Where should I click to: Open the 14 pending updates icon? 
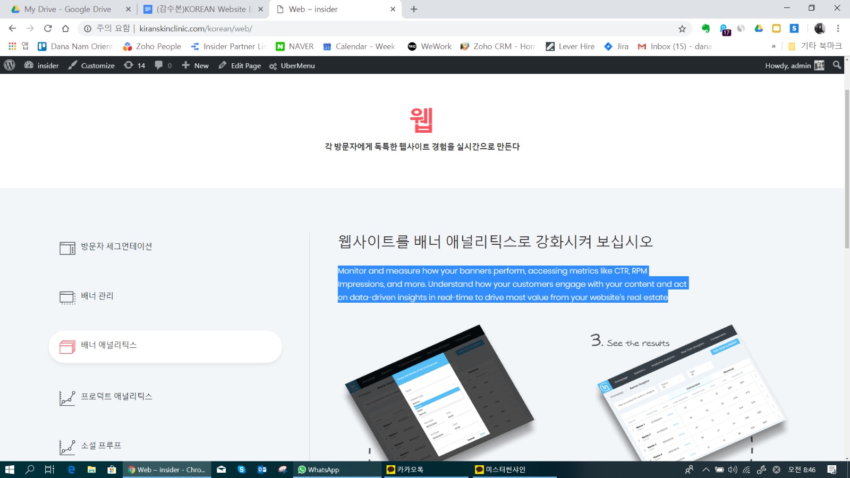pos(134,65)
